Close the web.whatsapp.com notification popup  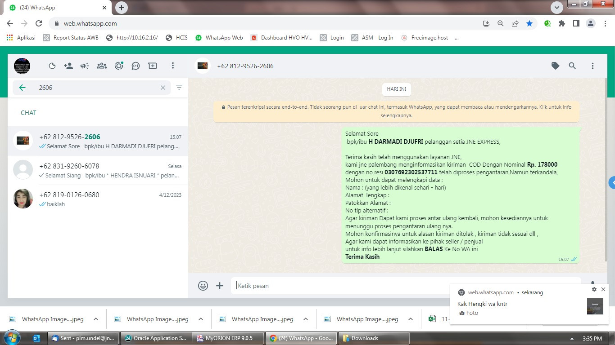[x=603, y=290]
